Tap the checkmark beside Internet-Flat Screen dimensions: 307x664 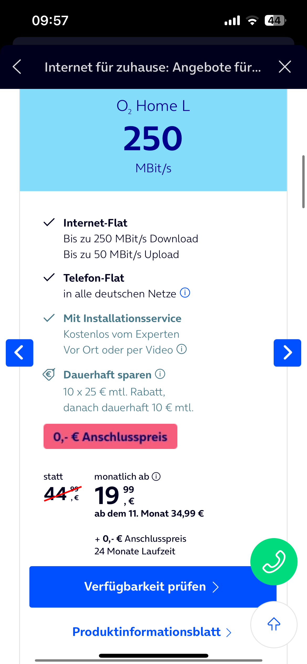pyautogui.click(x=49, y=222)
